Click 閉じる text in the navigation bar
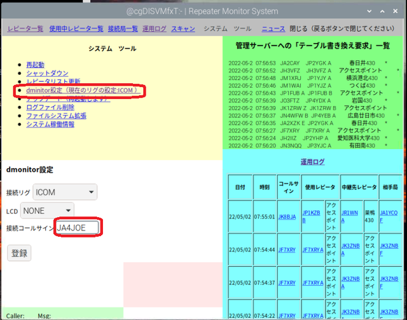 click(x=298, y=29)
